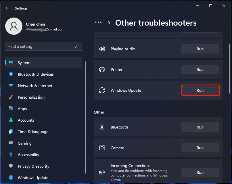This screenshot has width=232, height=184.
Task: Run the Windows Update troubleshooter
Action: pyautogui.click(x=200, y=90)
